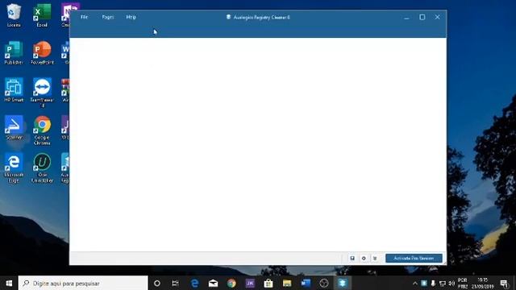
Task: Open the Google Chrome desktop shortcut
Action: point(42,130)
